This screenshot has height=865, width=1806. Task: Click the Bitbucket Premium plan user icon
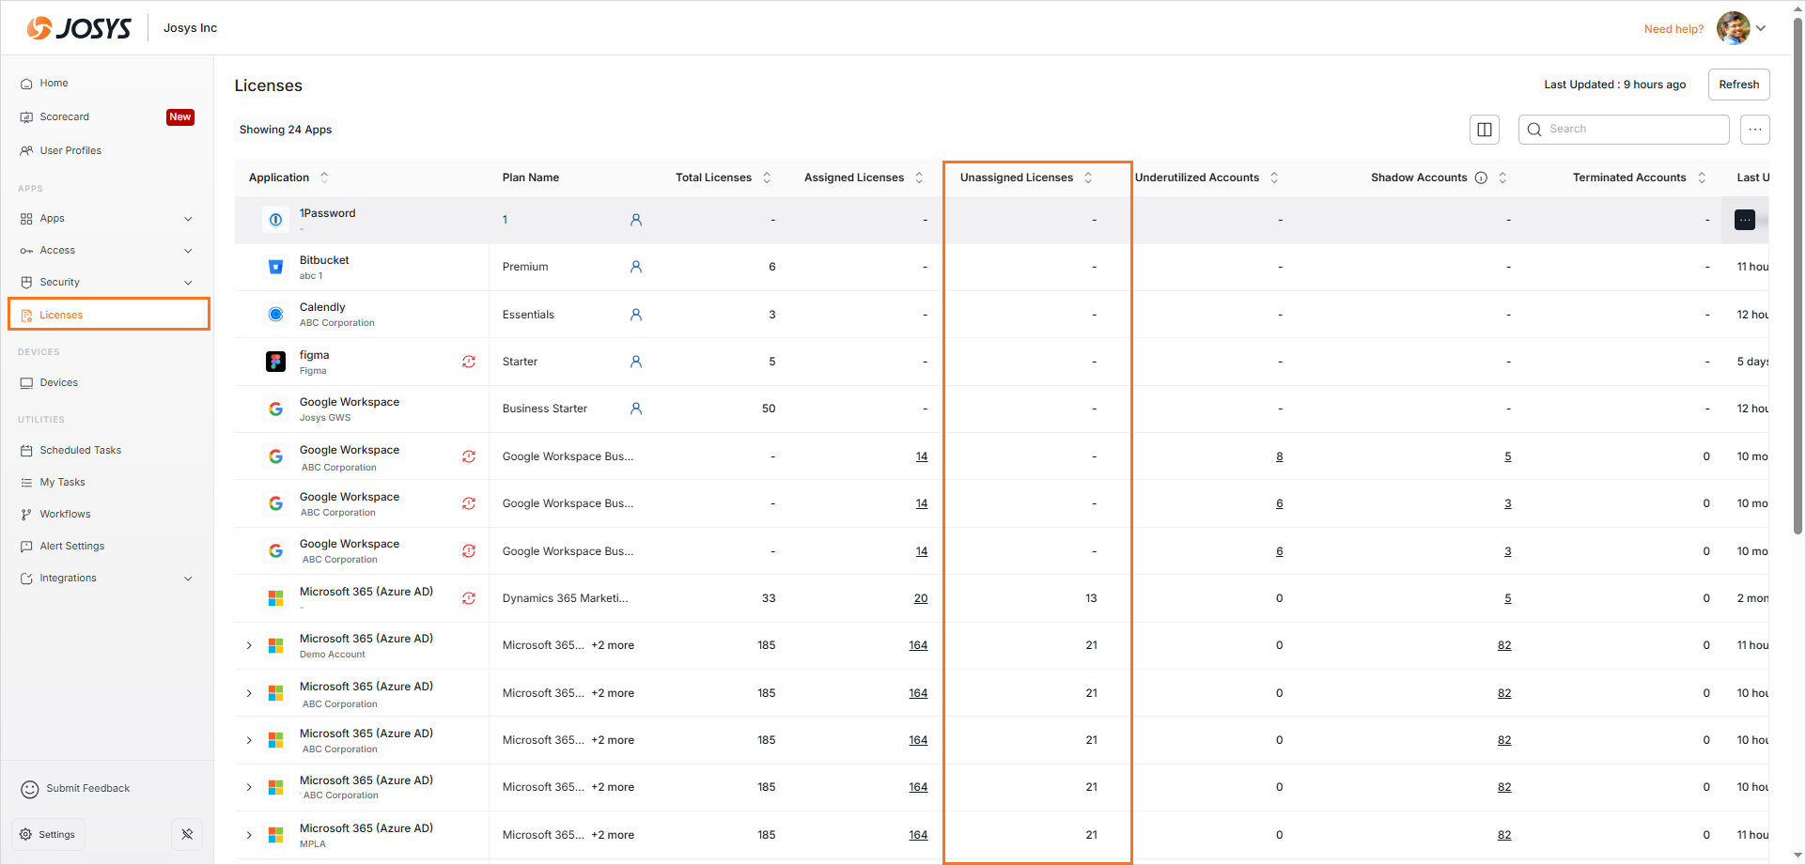tap(636, 267)
